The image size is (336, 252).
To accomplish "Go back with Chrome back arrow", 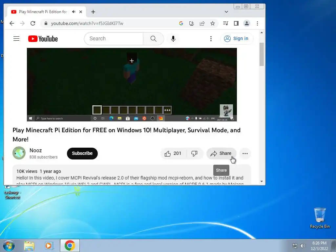I will [12, 23].
